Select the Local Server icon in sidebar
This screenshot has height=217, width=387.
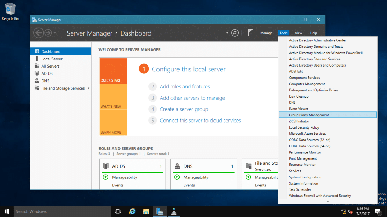point(37,59)
